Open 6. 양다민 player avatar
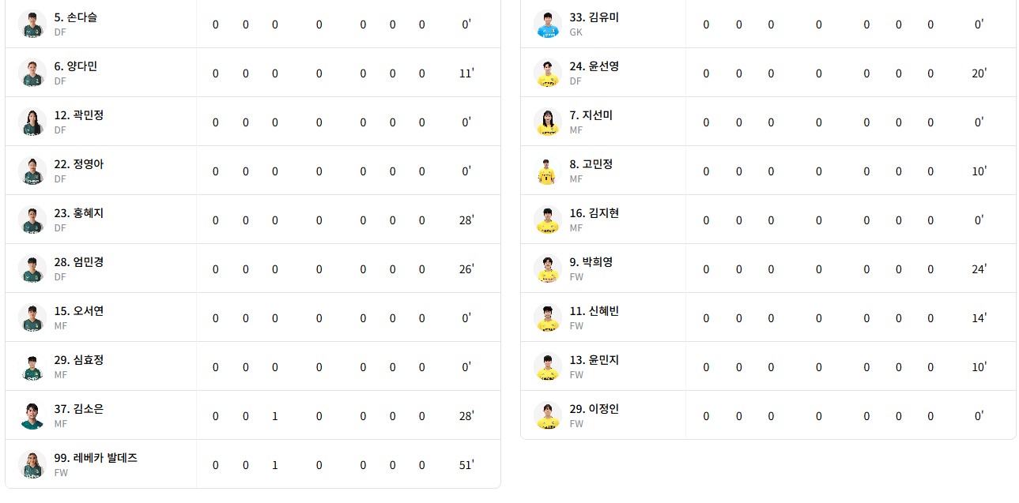The height and width of the screenshot is (503, 1019). 32,73
